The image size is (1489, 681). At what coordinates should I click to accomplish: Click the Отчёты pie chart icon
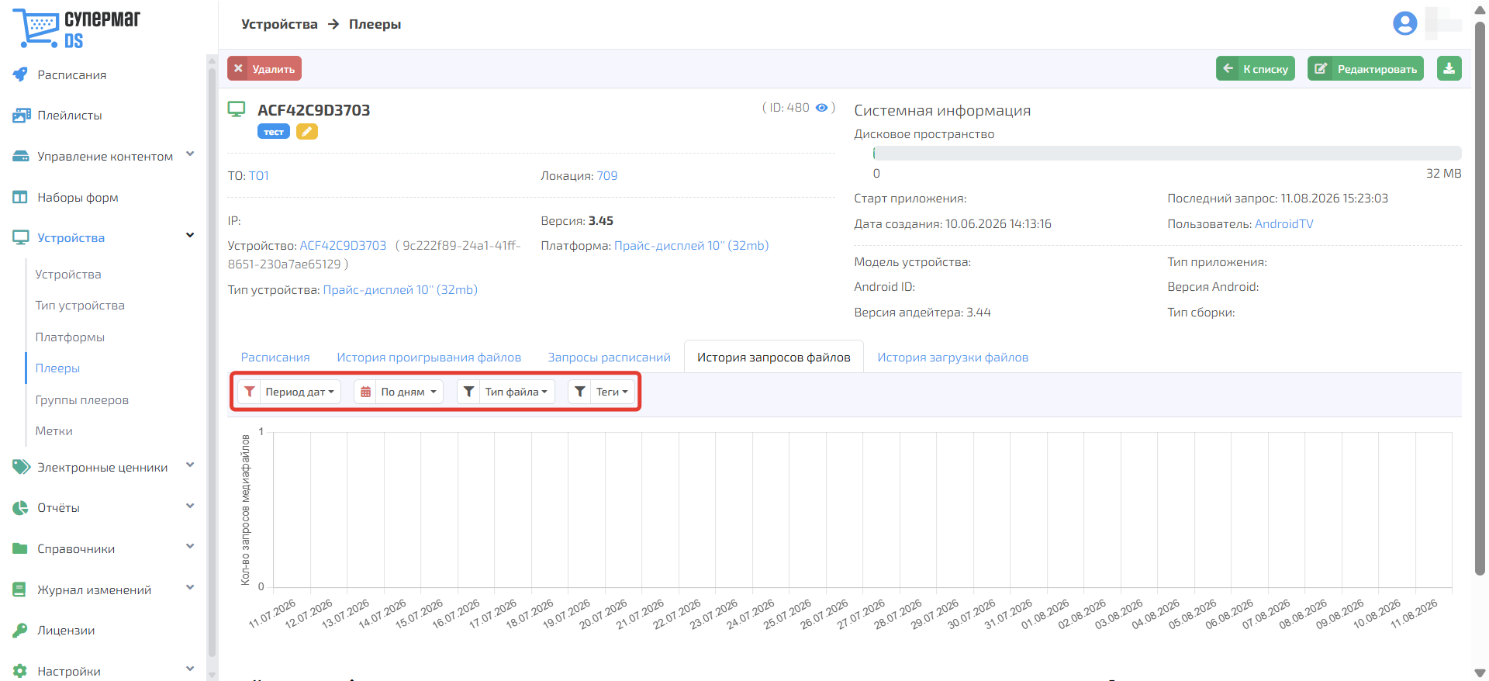pyautogui.click(x=20, y=508)
